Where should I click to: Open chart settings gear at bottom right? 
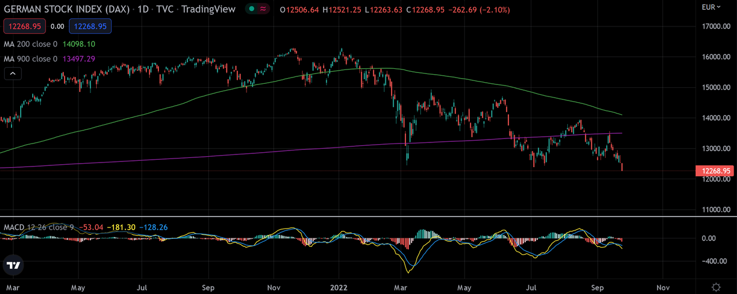[x=716, y=287]
